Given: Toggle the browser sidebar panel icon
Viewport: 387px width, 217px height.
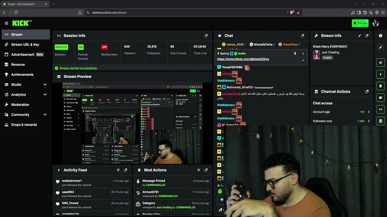Looking at the screenshot, I should (x=359, y=13).
